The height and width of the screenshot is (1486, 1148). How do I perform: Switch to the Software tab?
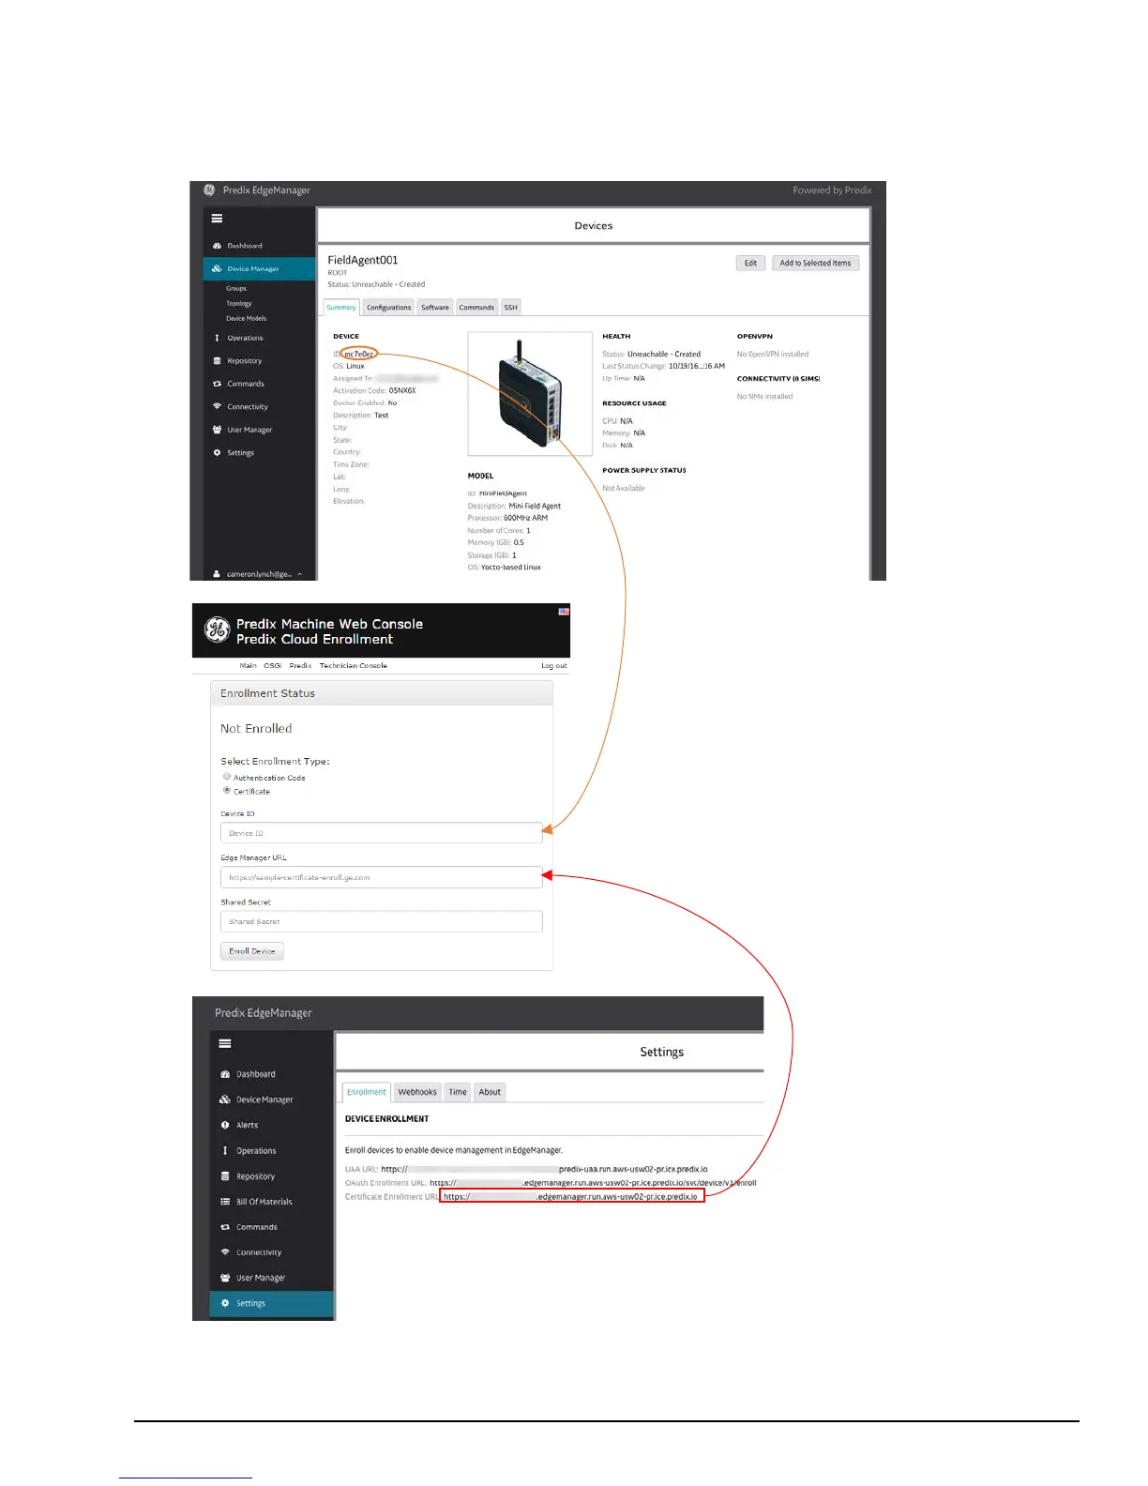[435, 307]
